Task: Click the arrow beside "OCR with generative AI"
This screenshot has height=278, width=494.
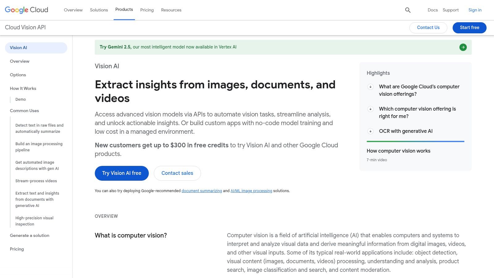Action: (x=371, y=131)
